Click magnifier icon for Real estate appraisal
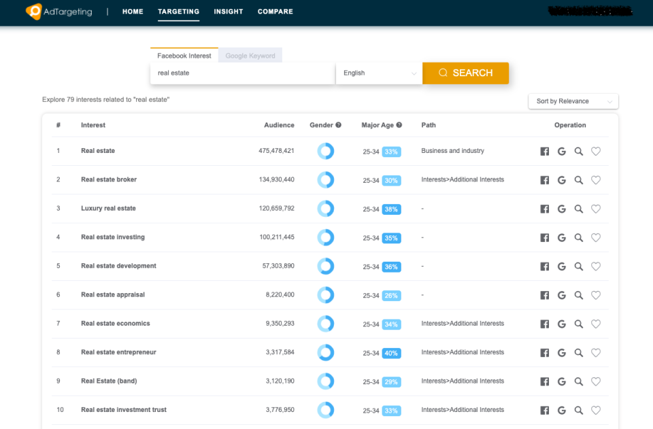Image resolution: width=653 pixels, height=429 pixels. click(578, 295)
